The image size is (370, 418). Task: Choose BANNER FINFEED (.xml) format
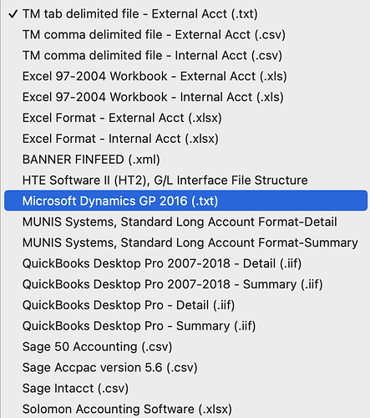pos(185,160)
